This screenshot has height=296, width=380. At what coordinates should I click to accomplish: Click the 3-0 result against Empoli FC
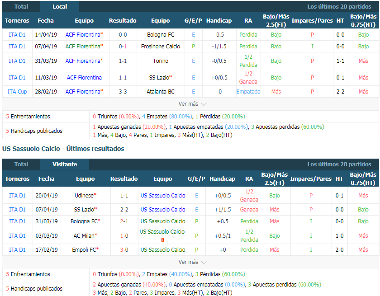click(x=124, y=249)
